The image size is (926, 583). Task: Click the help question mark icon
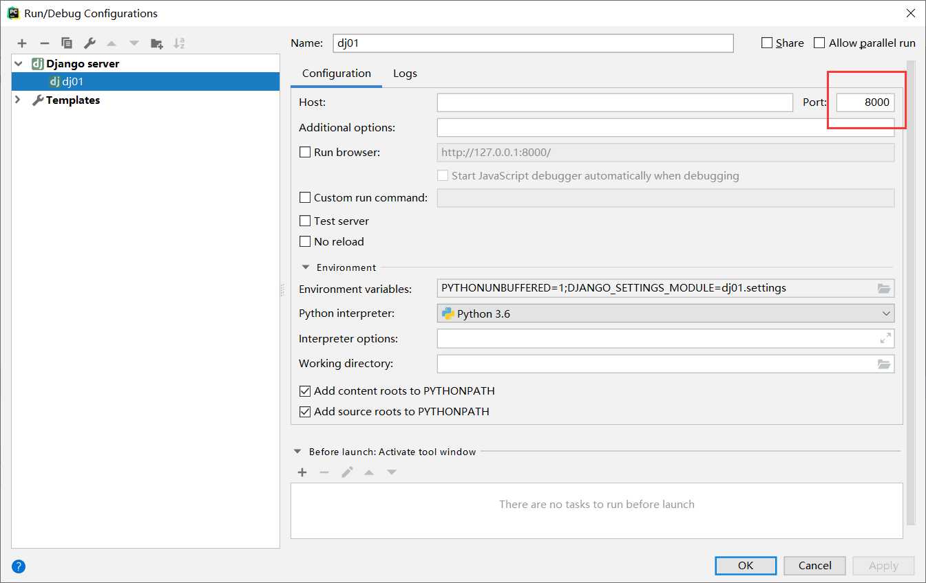tap(19, 566)
